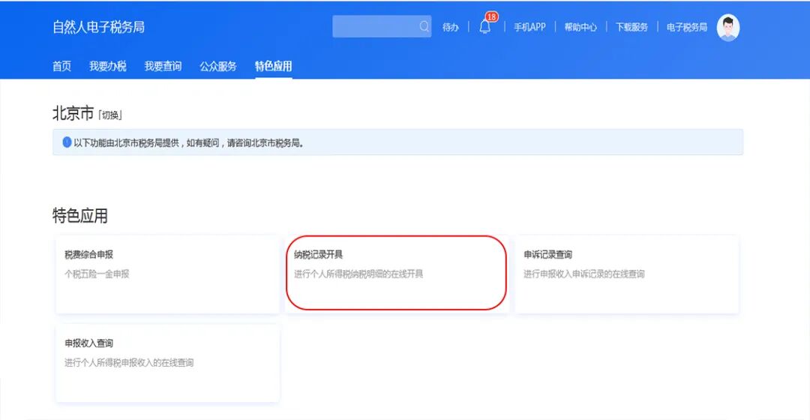Open the 我要查询 tab

click(x=163, y=66)
